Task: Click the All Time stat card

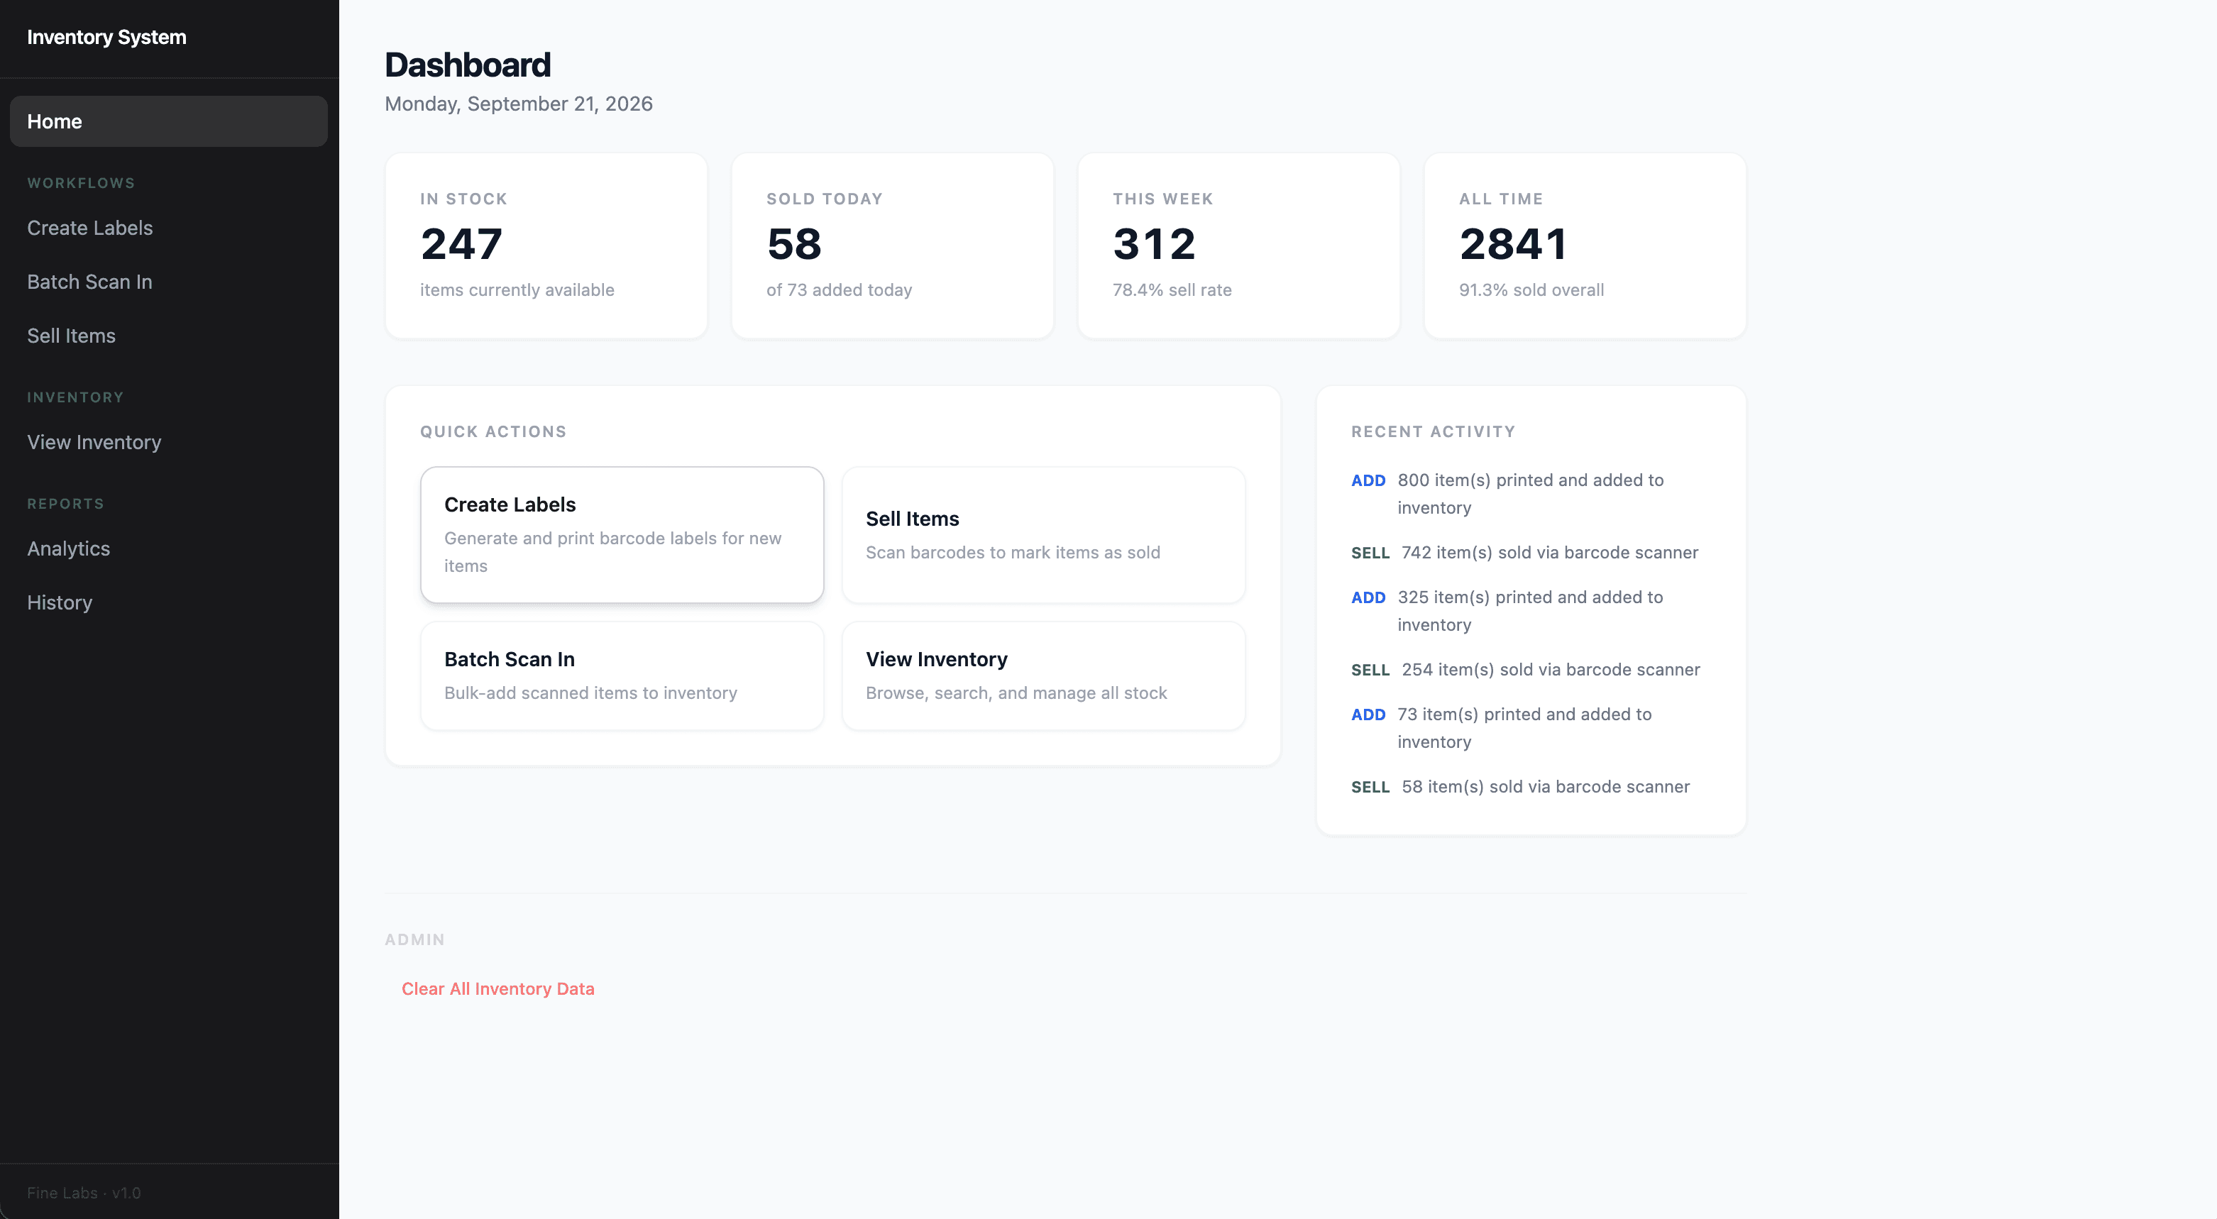Action: coord(1585,246)
